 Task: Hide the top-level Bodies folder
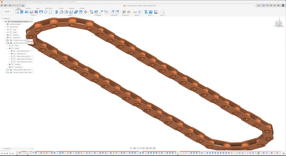point(8,32)
